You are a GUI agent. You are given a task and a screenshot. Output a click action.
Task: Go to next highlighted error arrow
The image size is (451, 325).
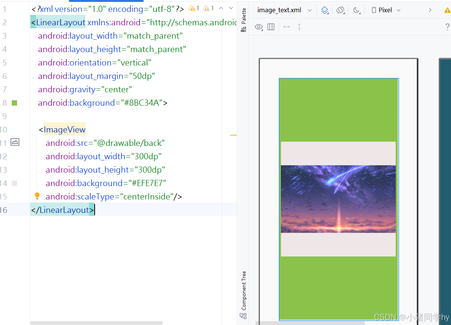(231, 8)
